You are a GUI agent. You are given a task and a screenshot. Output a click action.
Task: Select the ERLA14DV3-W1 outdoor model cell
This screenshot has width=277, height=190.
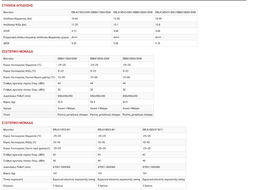tap(106, 130)
